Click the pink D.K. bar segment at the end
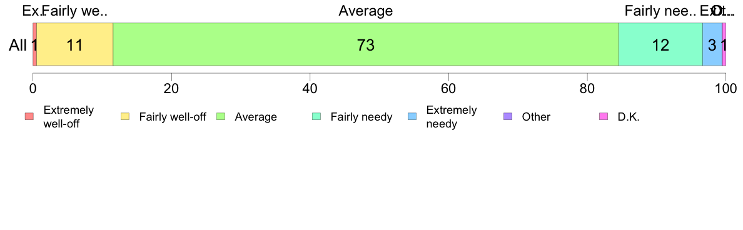The image size is (743, 230). point(724,44)
